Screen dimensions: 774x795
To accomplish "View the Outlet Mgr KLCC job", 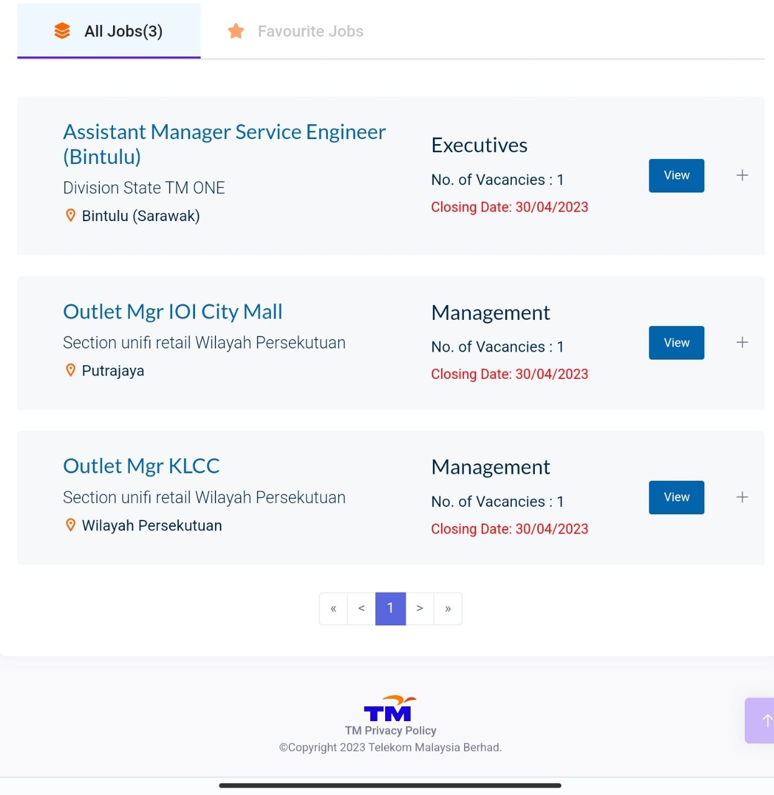I will 676,497.
